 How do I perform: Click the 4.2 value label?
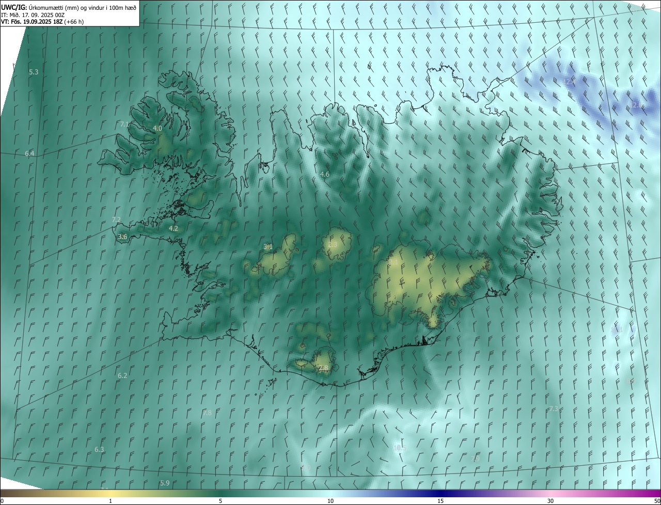(x=174, y=228)
